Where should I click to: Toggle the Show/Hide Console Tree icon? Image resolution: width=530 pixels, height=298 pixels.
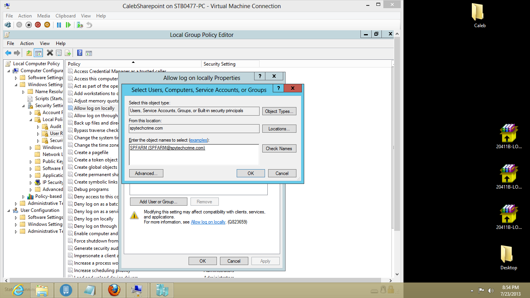pos(38,53)
